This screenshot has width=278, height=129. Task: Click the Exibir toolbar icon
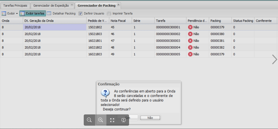[4, 13]
